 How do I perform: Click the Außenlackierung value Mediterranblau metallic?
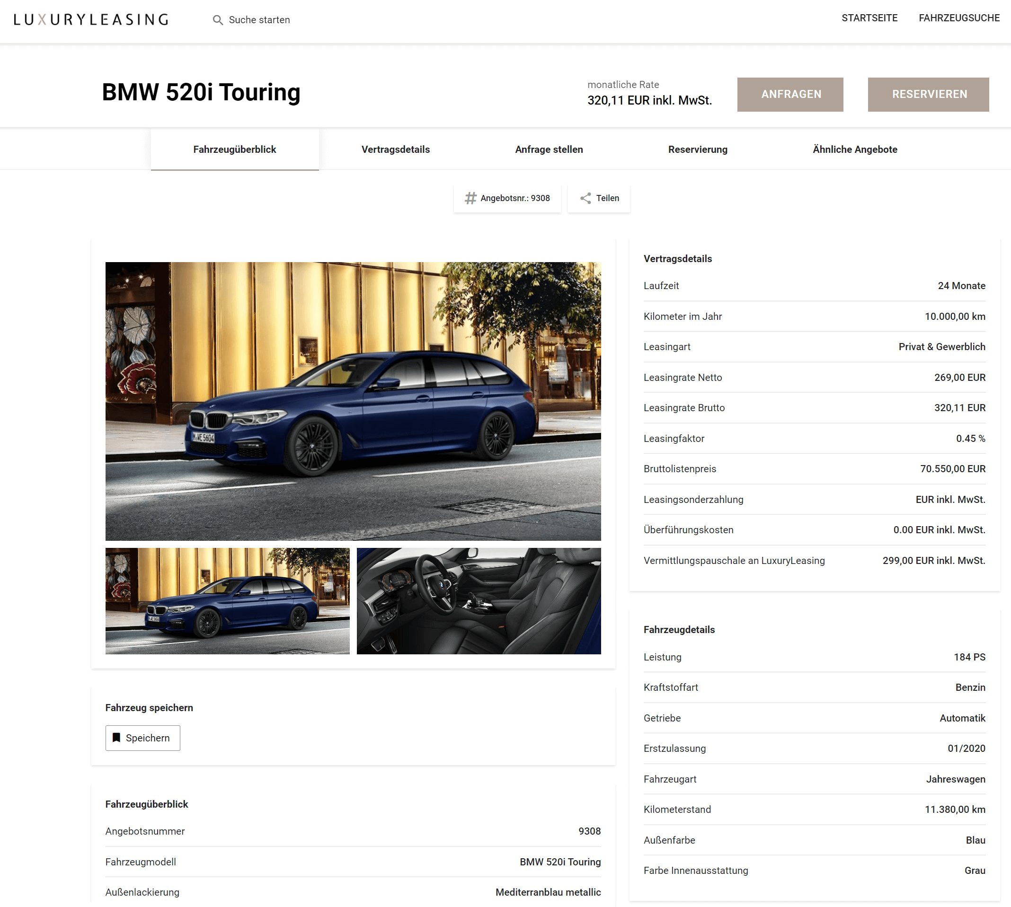point(548,892)
